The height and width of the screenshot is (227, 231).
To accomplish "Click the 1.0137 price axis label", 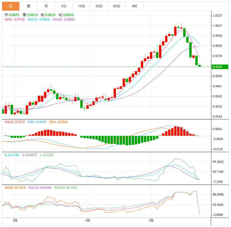I will (x=217, y=16).
